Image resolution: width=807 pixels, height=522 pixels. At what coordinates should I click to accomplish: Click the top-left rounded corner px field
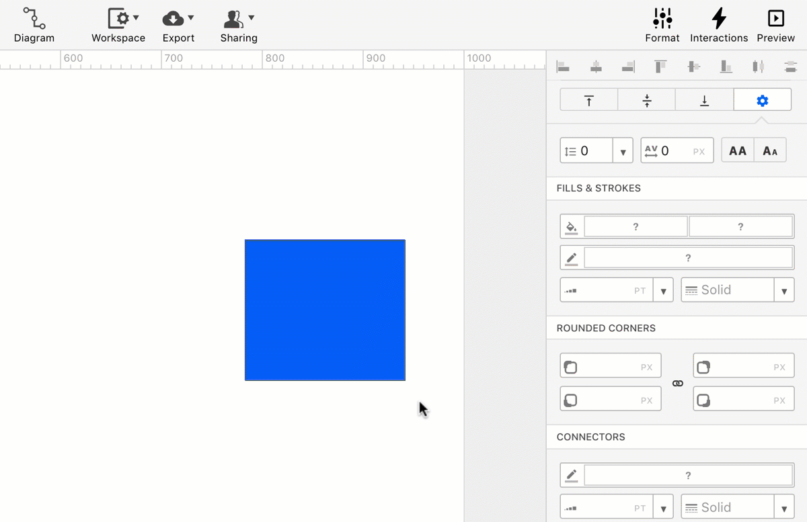pyautogui.click(x=611, y=366)
